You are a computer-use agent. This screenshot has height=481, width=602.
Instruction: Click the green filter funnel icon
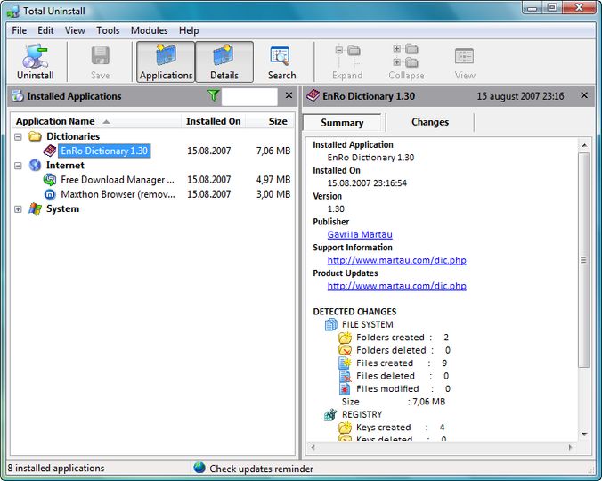[213, 95]
